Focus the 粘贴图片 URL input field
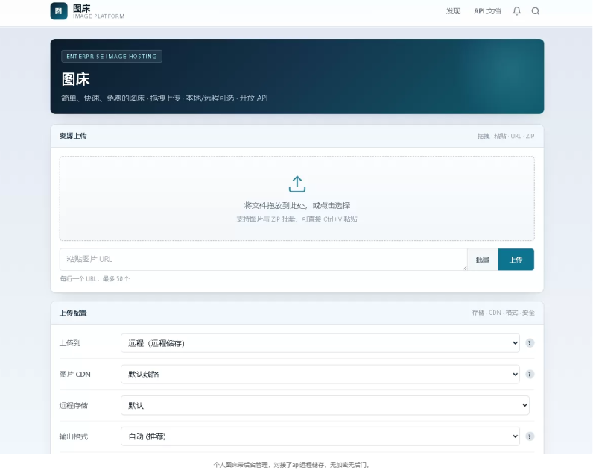This screenshot has width=596, height=470. pyautogui.click(x=263, y=260)
